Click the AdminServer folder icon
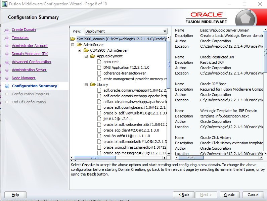Image resolution: width=267 pixels, height=201 pixels. point(80,45)
